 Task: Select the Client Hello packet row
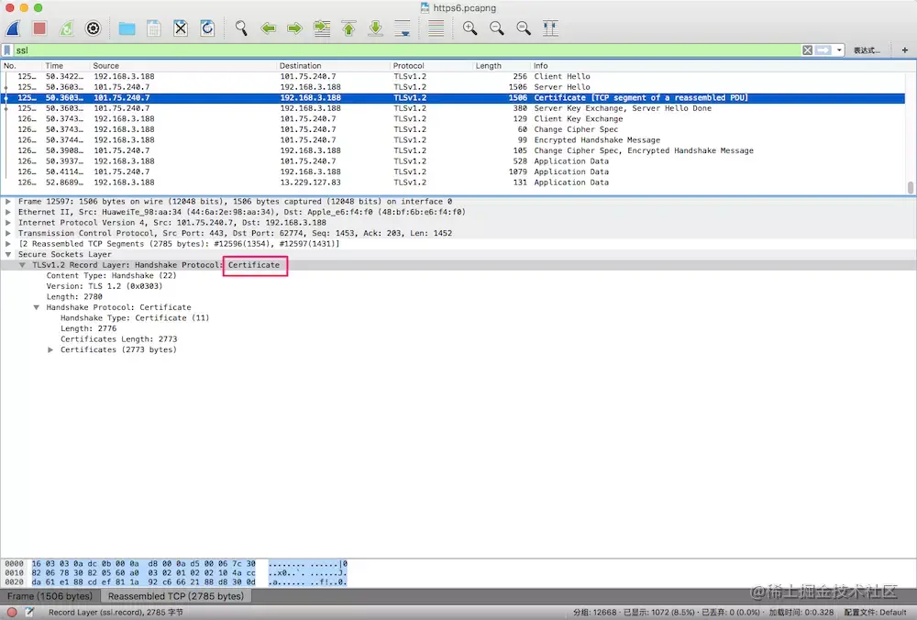point(453,77)
